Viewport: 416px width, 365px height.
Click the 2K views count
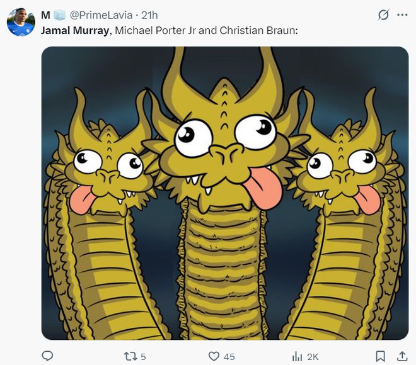312,357
